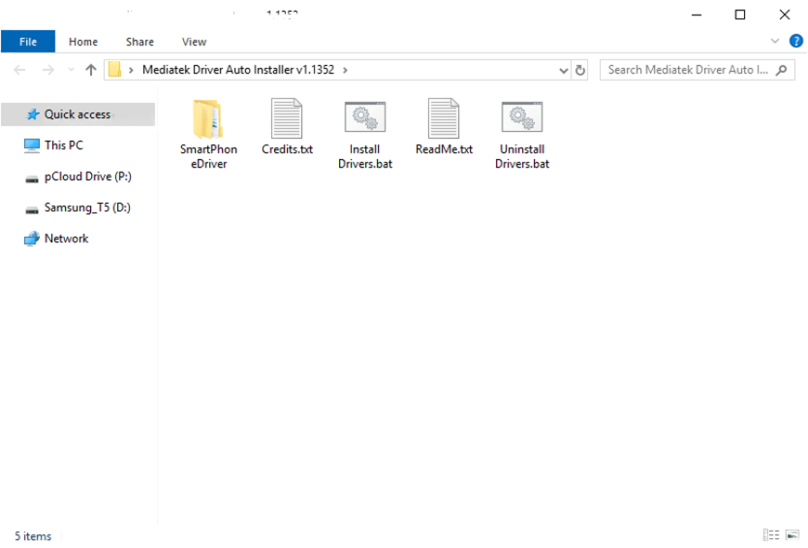Open Explorer help question mark

tap(795, 41)
